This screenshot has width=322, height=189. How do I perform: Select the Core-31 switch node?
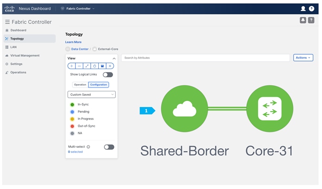pyautogui.click(x=270, y=109)
